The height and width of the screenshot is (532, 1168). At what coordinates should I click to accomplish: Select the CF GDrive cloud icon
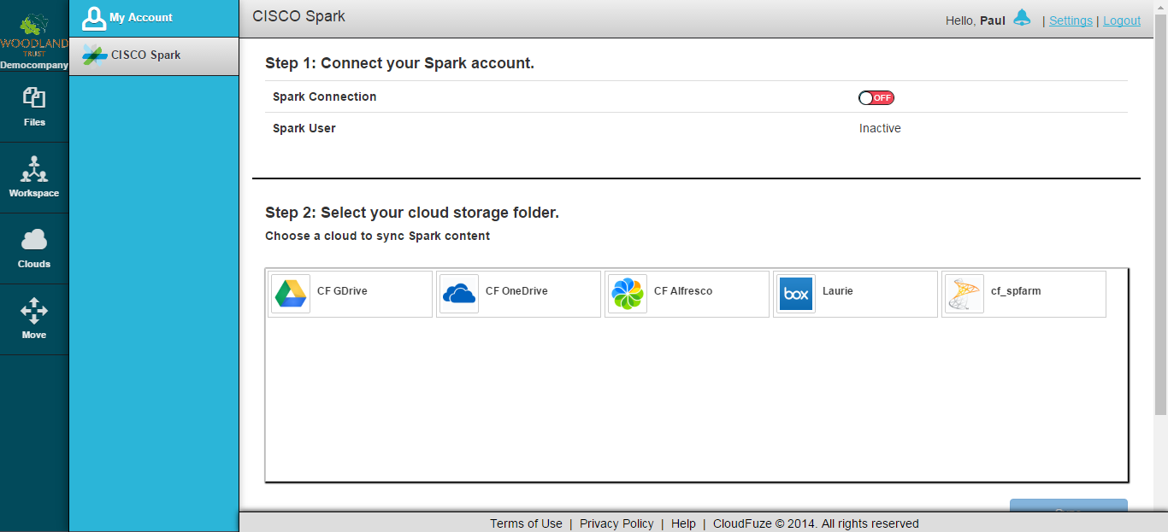[x=291, y=294]
